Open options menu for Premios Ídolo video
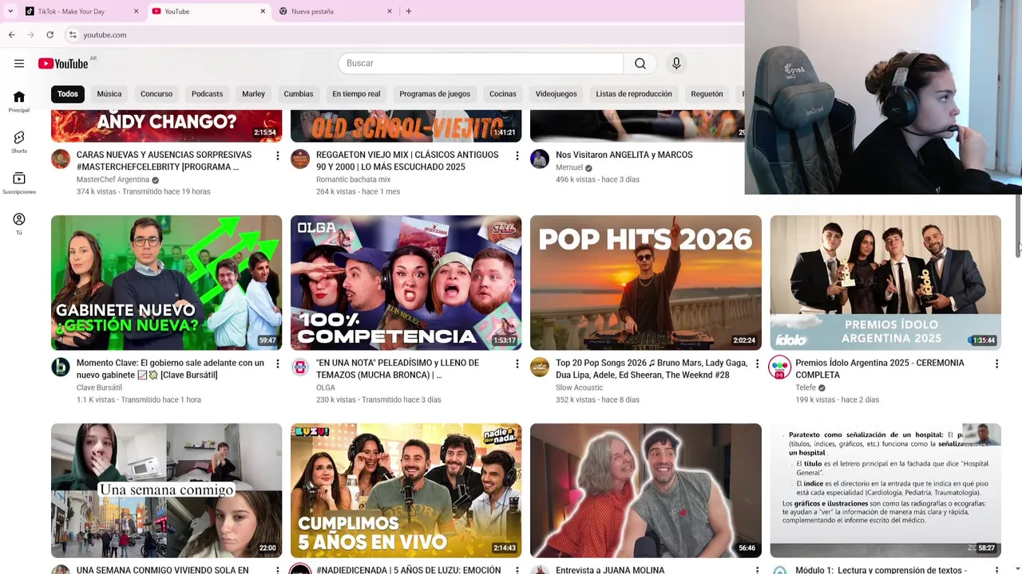This screenshot has width=1022, height=574. click(x=996, y=364)
